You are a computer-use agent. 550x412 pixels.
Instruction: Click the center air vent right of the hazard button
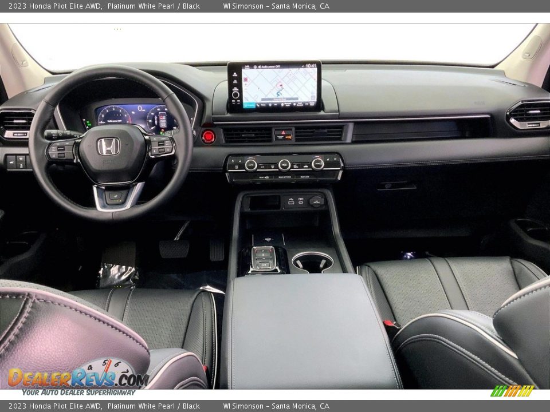coord(319,134)
